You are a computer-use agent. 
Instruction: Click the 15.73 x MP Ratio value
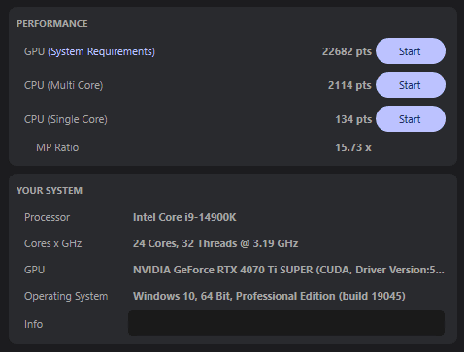click(x=353, y=147)
